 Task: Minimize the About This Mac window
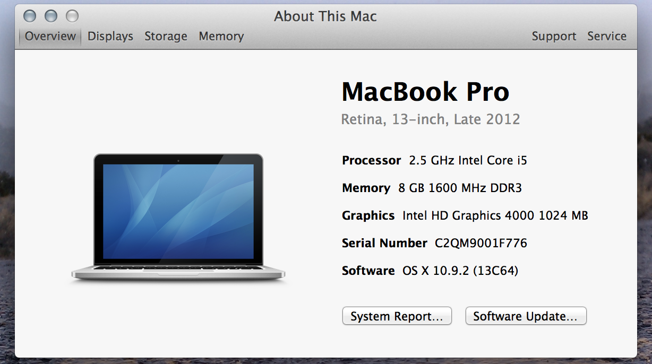51,16
